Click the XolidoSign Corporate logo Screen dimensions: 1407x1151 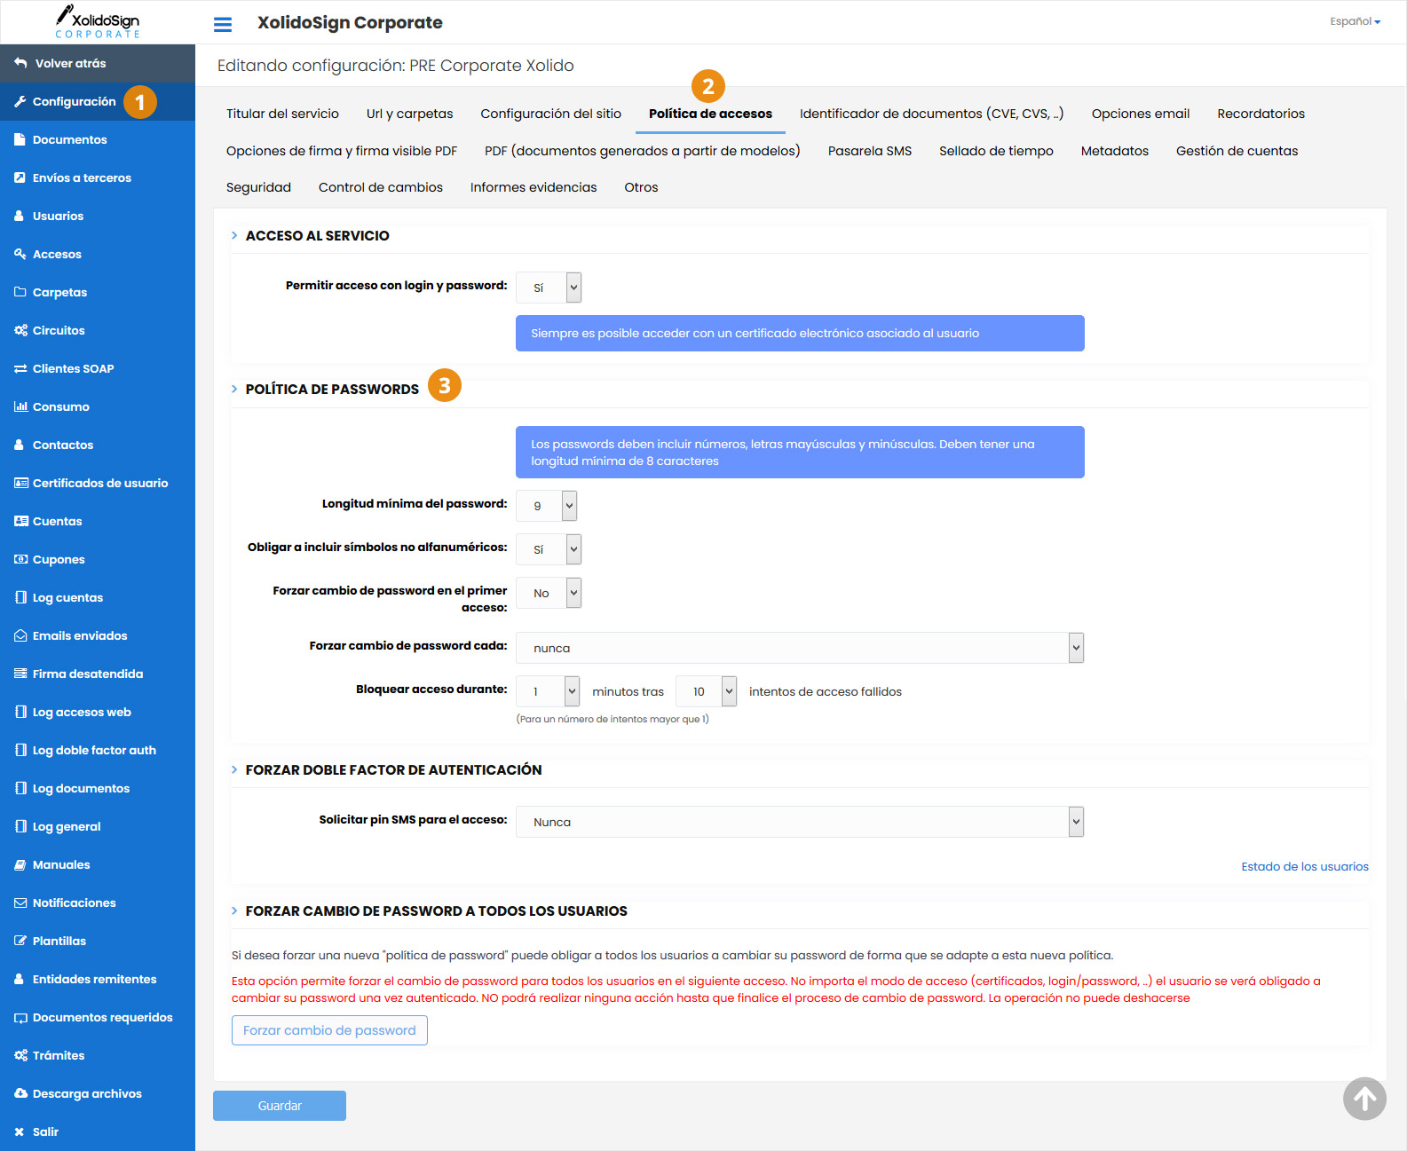98,22
